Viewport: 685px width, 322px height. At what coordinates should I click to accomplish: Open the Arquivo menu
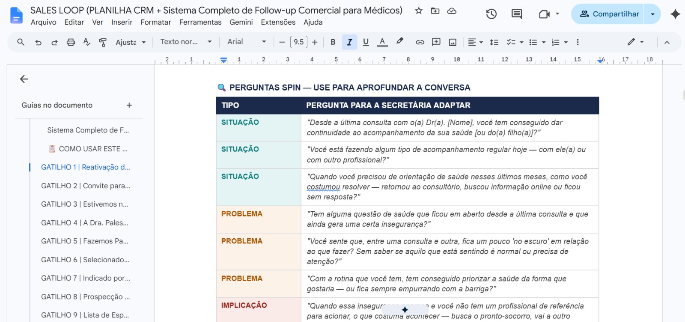(43, 22)
